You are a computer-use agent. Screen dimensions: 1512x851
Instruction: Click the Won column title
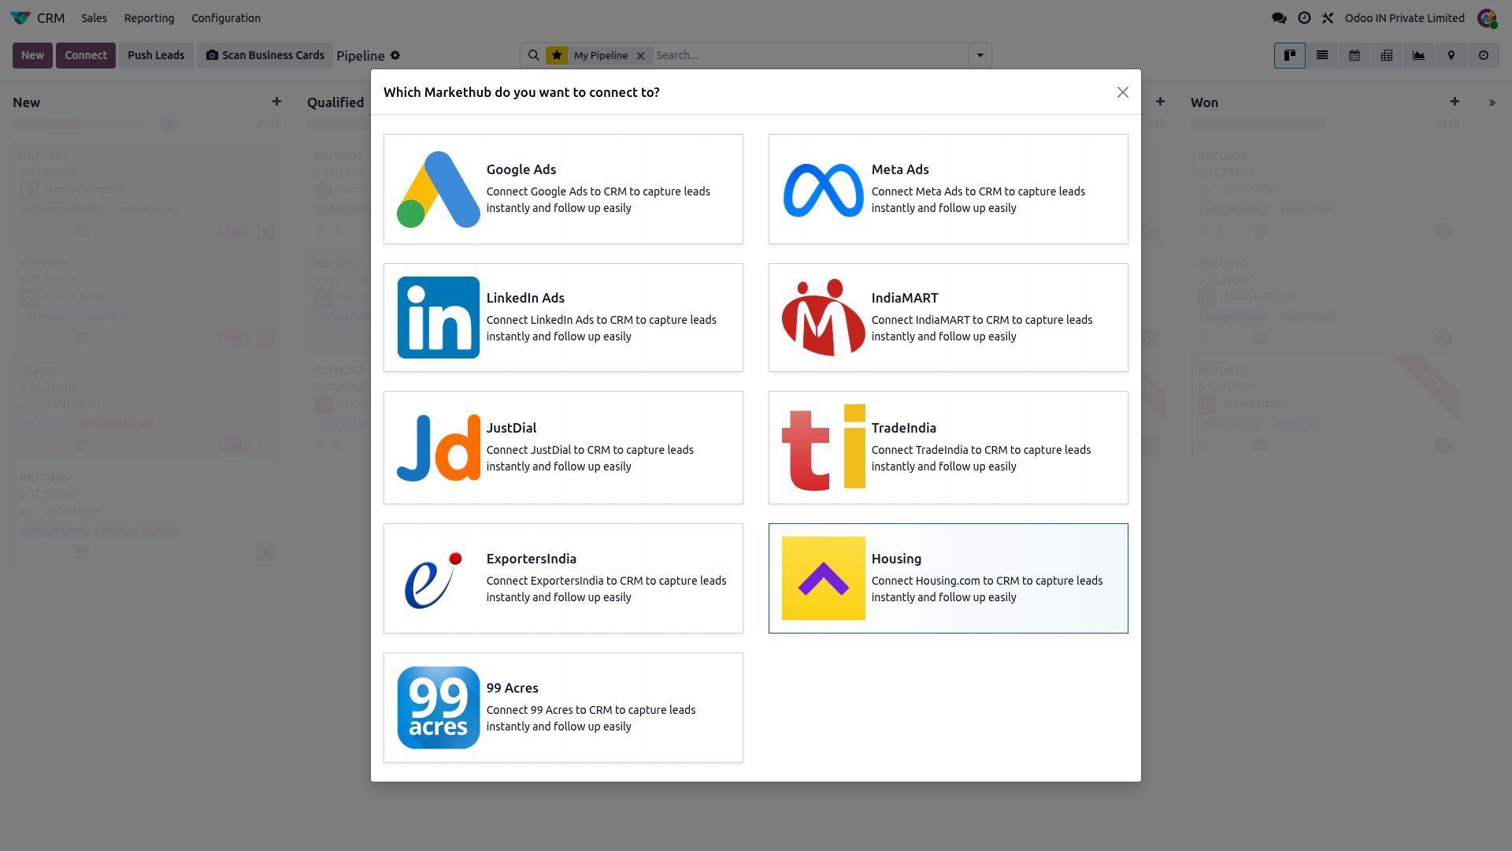point(1204,102)
